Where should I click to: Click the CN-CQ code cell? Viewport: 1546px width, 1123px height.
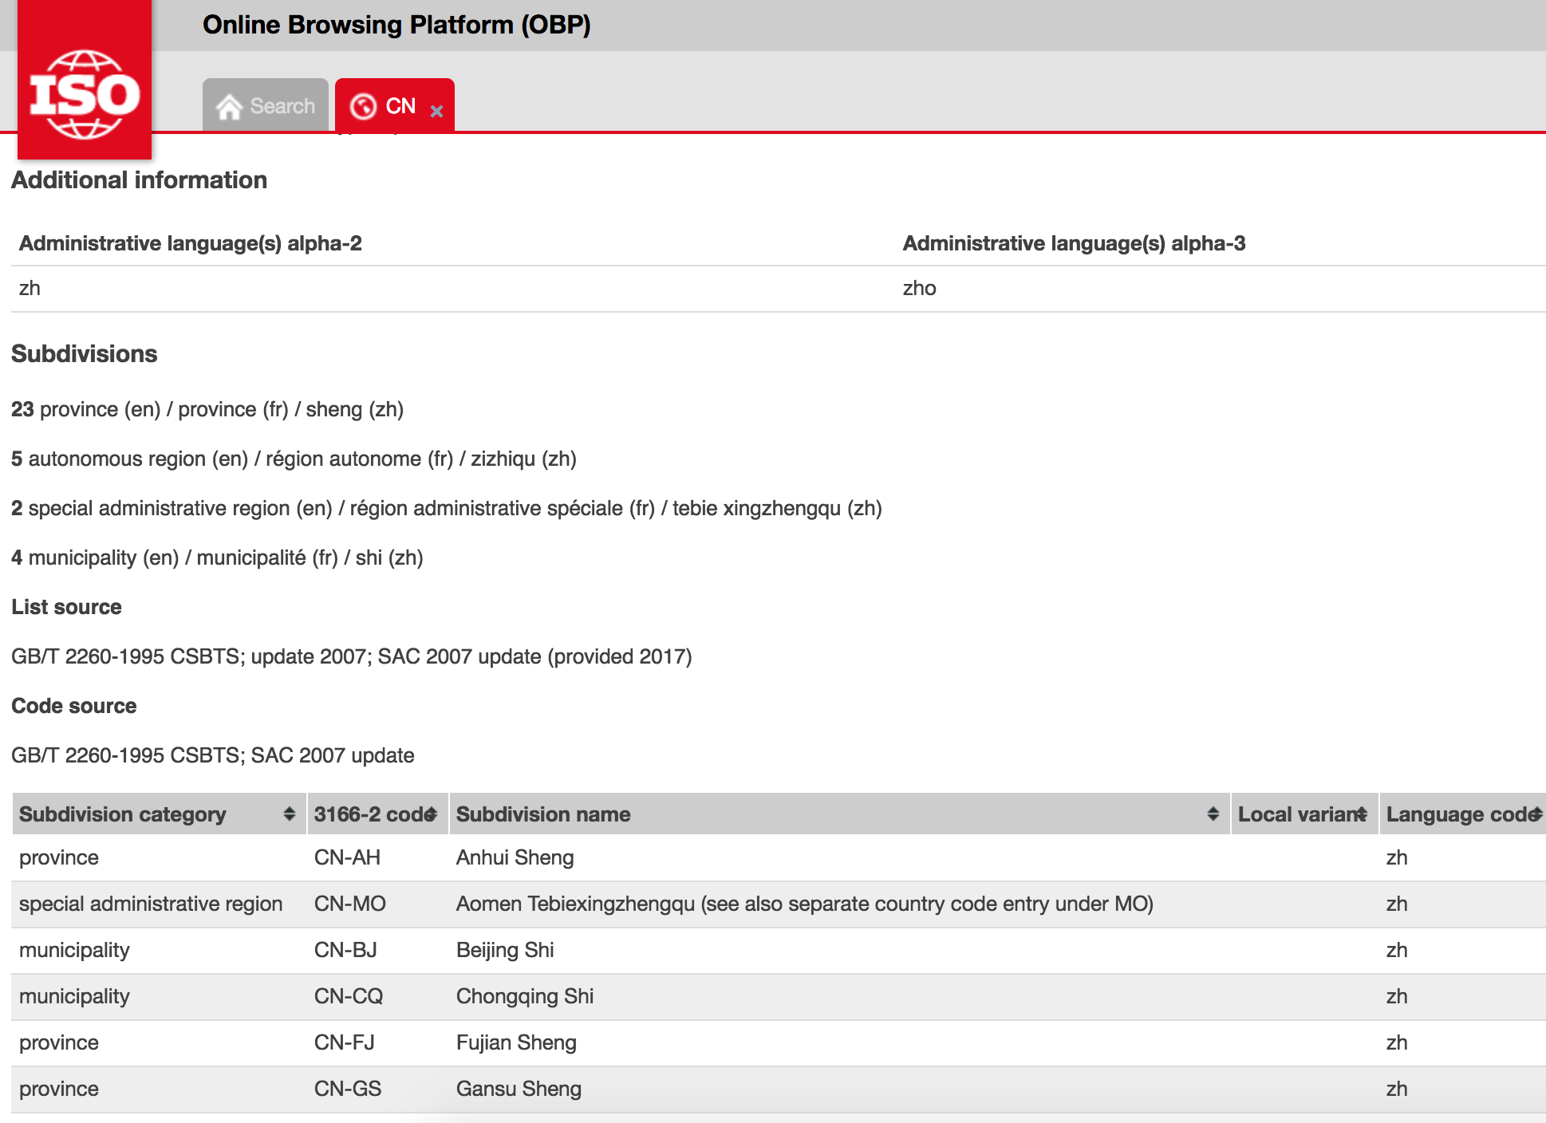[349, 996]
